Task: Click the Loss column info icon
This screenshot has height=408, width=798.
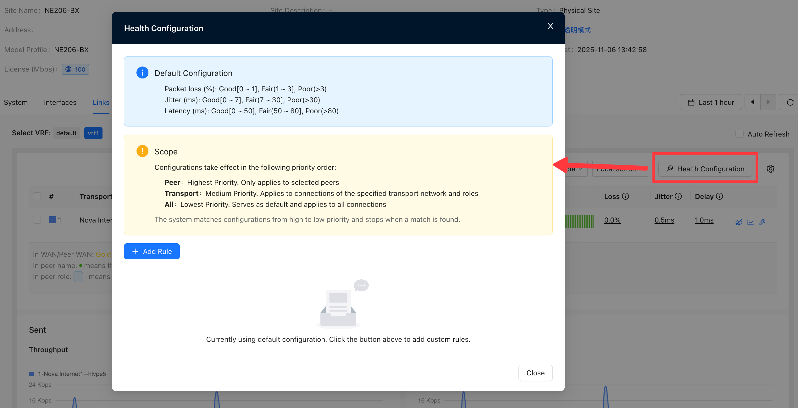Action: 626,196
